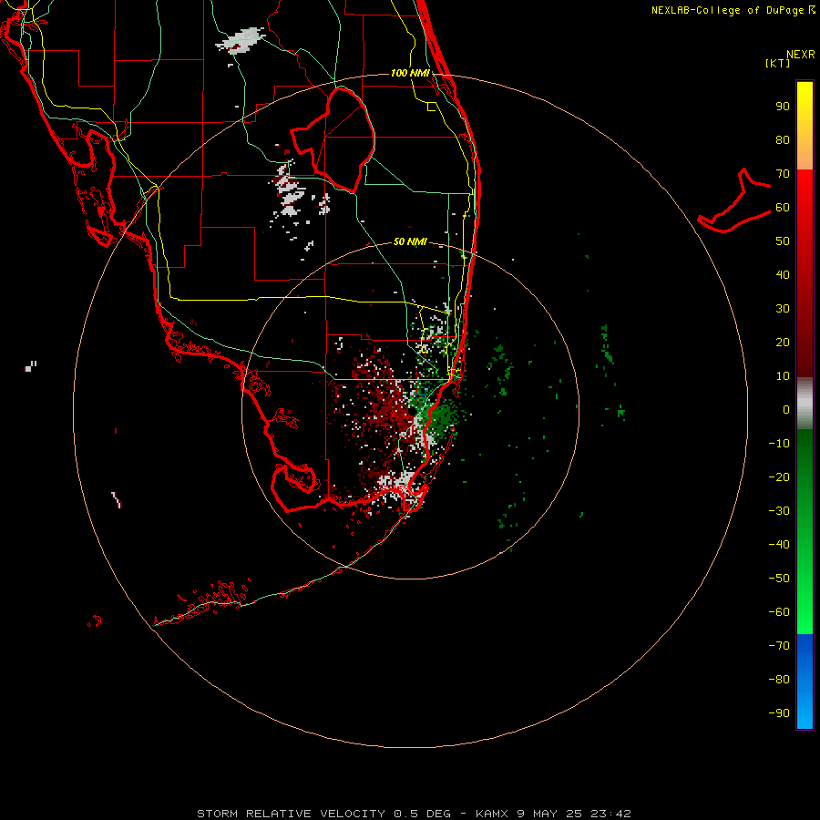Click the -40 value on the velocity scale
Viewport: 820px width, 820px height.
779,545
